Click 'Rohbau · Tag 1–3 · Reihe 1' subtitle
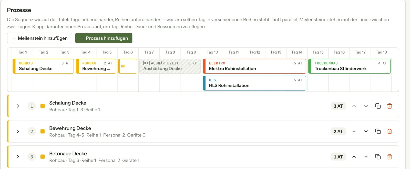The width and height of the screenshot is (410, 169). pyautogui.click(x=75, y=110)
